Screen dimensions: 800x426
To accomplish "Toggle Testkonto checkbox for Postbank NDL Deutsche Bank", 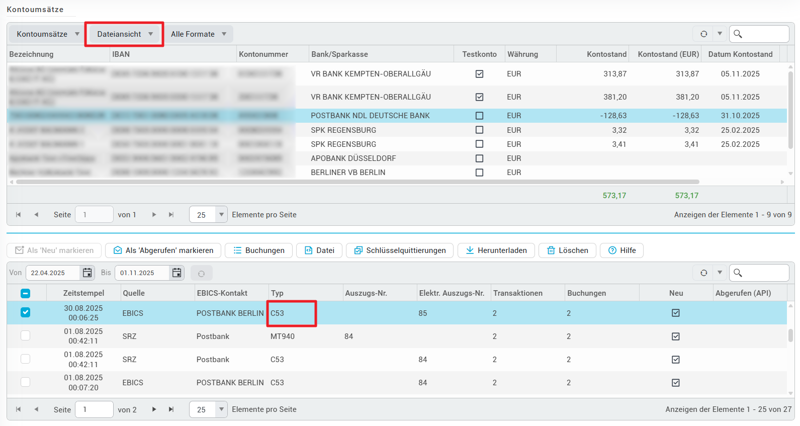I will coord(479,116).
